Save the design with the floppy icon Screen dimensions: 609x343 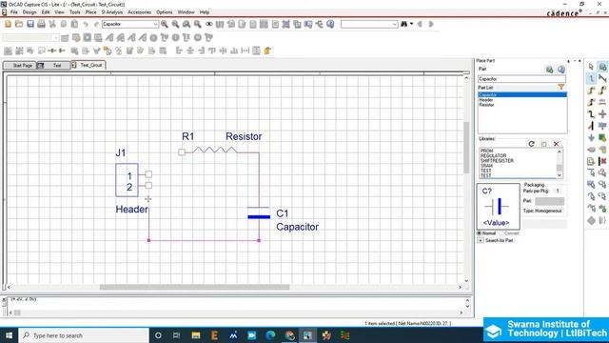pos(29,24)
